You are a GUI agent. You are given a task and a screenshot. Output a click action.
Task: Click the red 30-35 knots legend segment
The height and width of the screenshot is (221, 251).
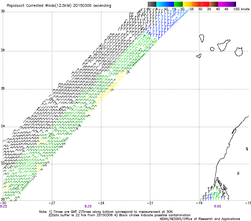pos(205,4)
